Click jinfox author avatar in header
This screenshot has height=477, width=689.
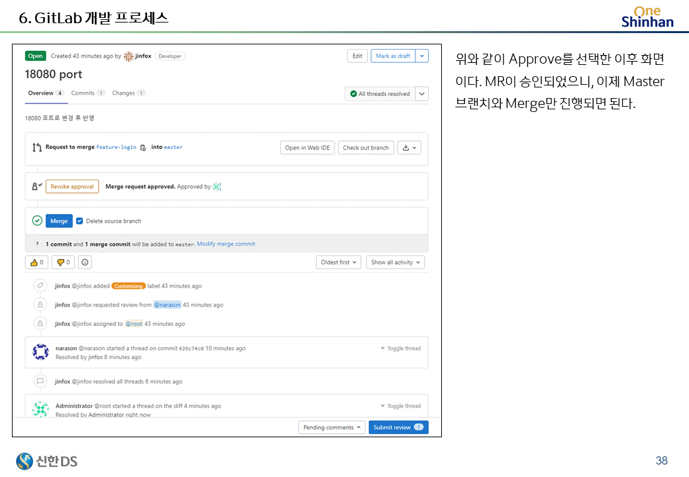pyautogui.click(x=129, y=56)
